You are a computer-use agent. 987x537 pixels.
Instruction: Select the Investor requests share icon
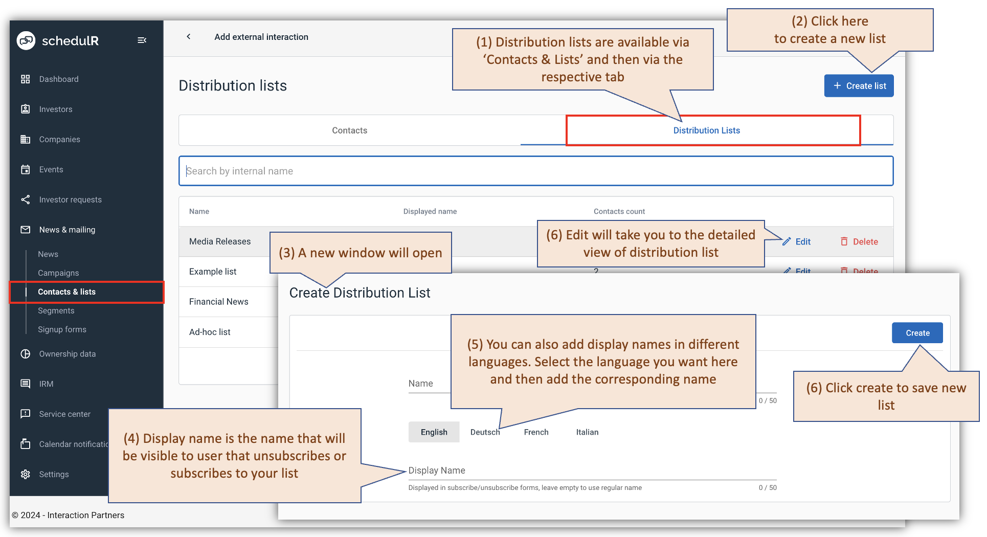click(26, 199)
